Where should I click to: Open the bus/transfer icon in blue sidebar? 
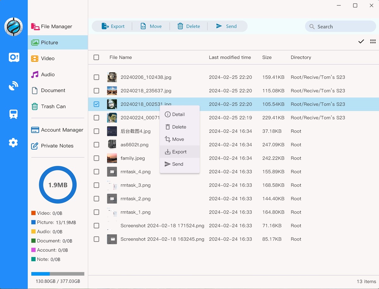click(14, 114)
